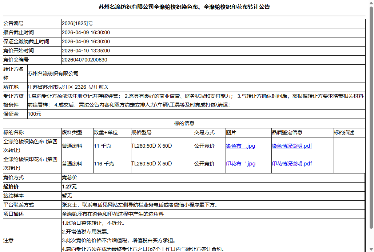Open the 染色布'.jpg image link
This screenshot has width=374, height=252.
coord(240,146)
